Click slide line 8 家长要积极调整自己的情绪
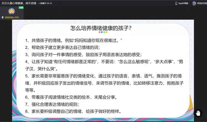The height and width of the screenshot is (122, 207). click(x=73, y=111)
